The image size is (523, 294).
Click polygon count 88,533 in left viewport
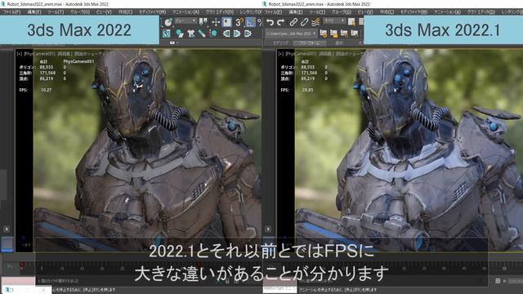[x=47, y=67]
